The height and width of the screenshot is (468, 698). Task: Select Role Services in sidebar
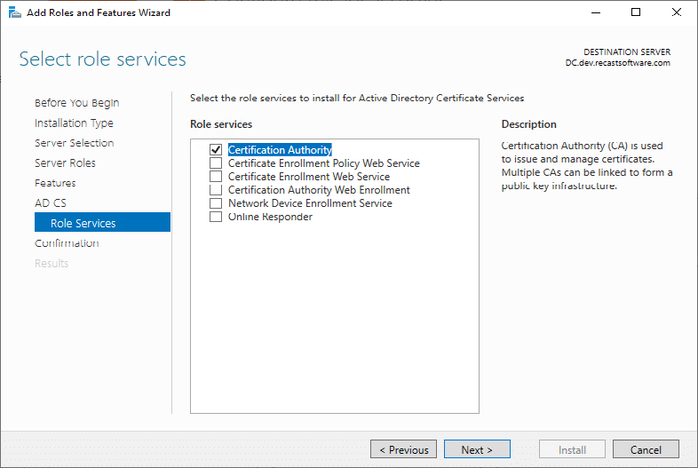(83, 223)
